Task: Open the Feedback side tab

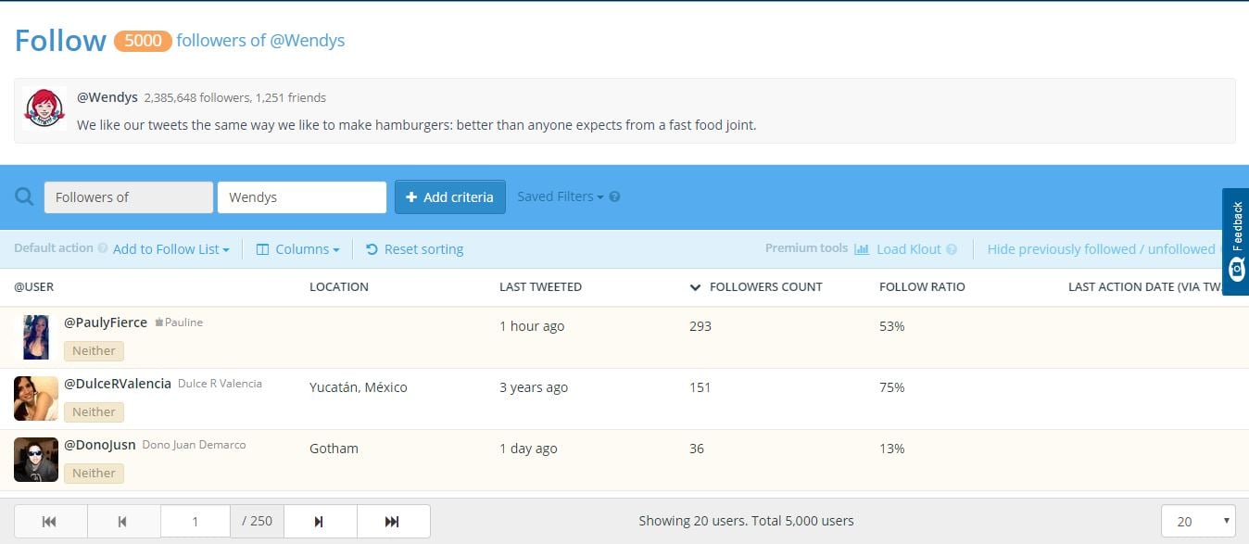Action: (x=1236, y=242)
